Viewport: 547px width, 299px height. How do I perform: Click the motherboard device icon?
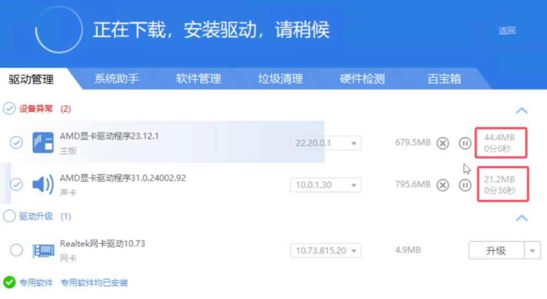(43, 143)
